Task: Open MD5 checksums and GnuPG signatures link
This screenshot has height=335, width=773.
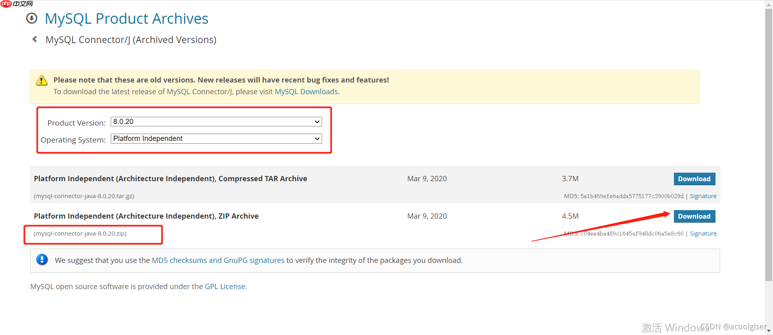Action: (218, 261)
